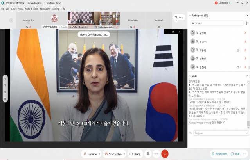Open the reactions smiley icon
The width and height of the screenshot is (250, 160).
[148, 154]
